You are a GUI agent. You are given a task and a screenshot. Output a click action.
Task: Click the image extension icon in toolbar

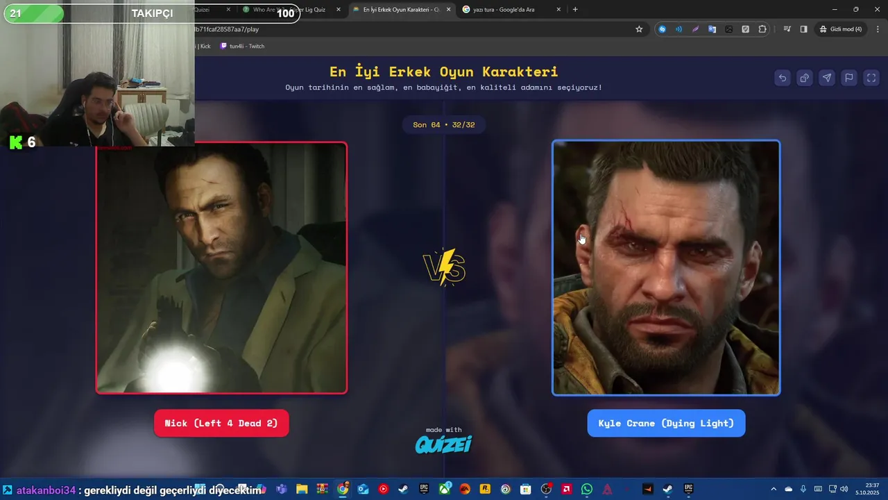point(728,29)
